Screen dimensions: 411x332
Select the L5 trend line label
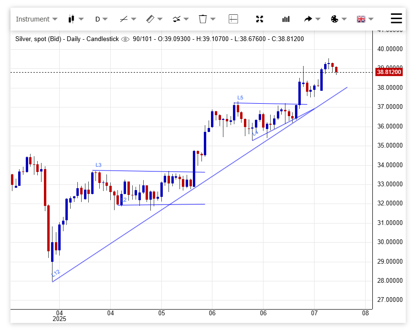pos(240,97)
